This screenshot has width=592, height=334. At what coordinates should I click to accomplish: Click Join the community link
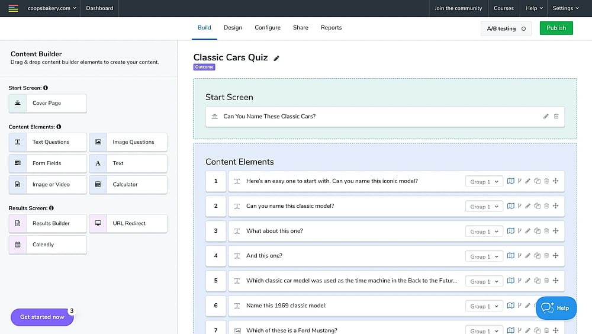click(458, 8)
